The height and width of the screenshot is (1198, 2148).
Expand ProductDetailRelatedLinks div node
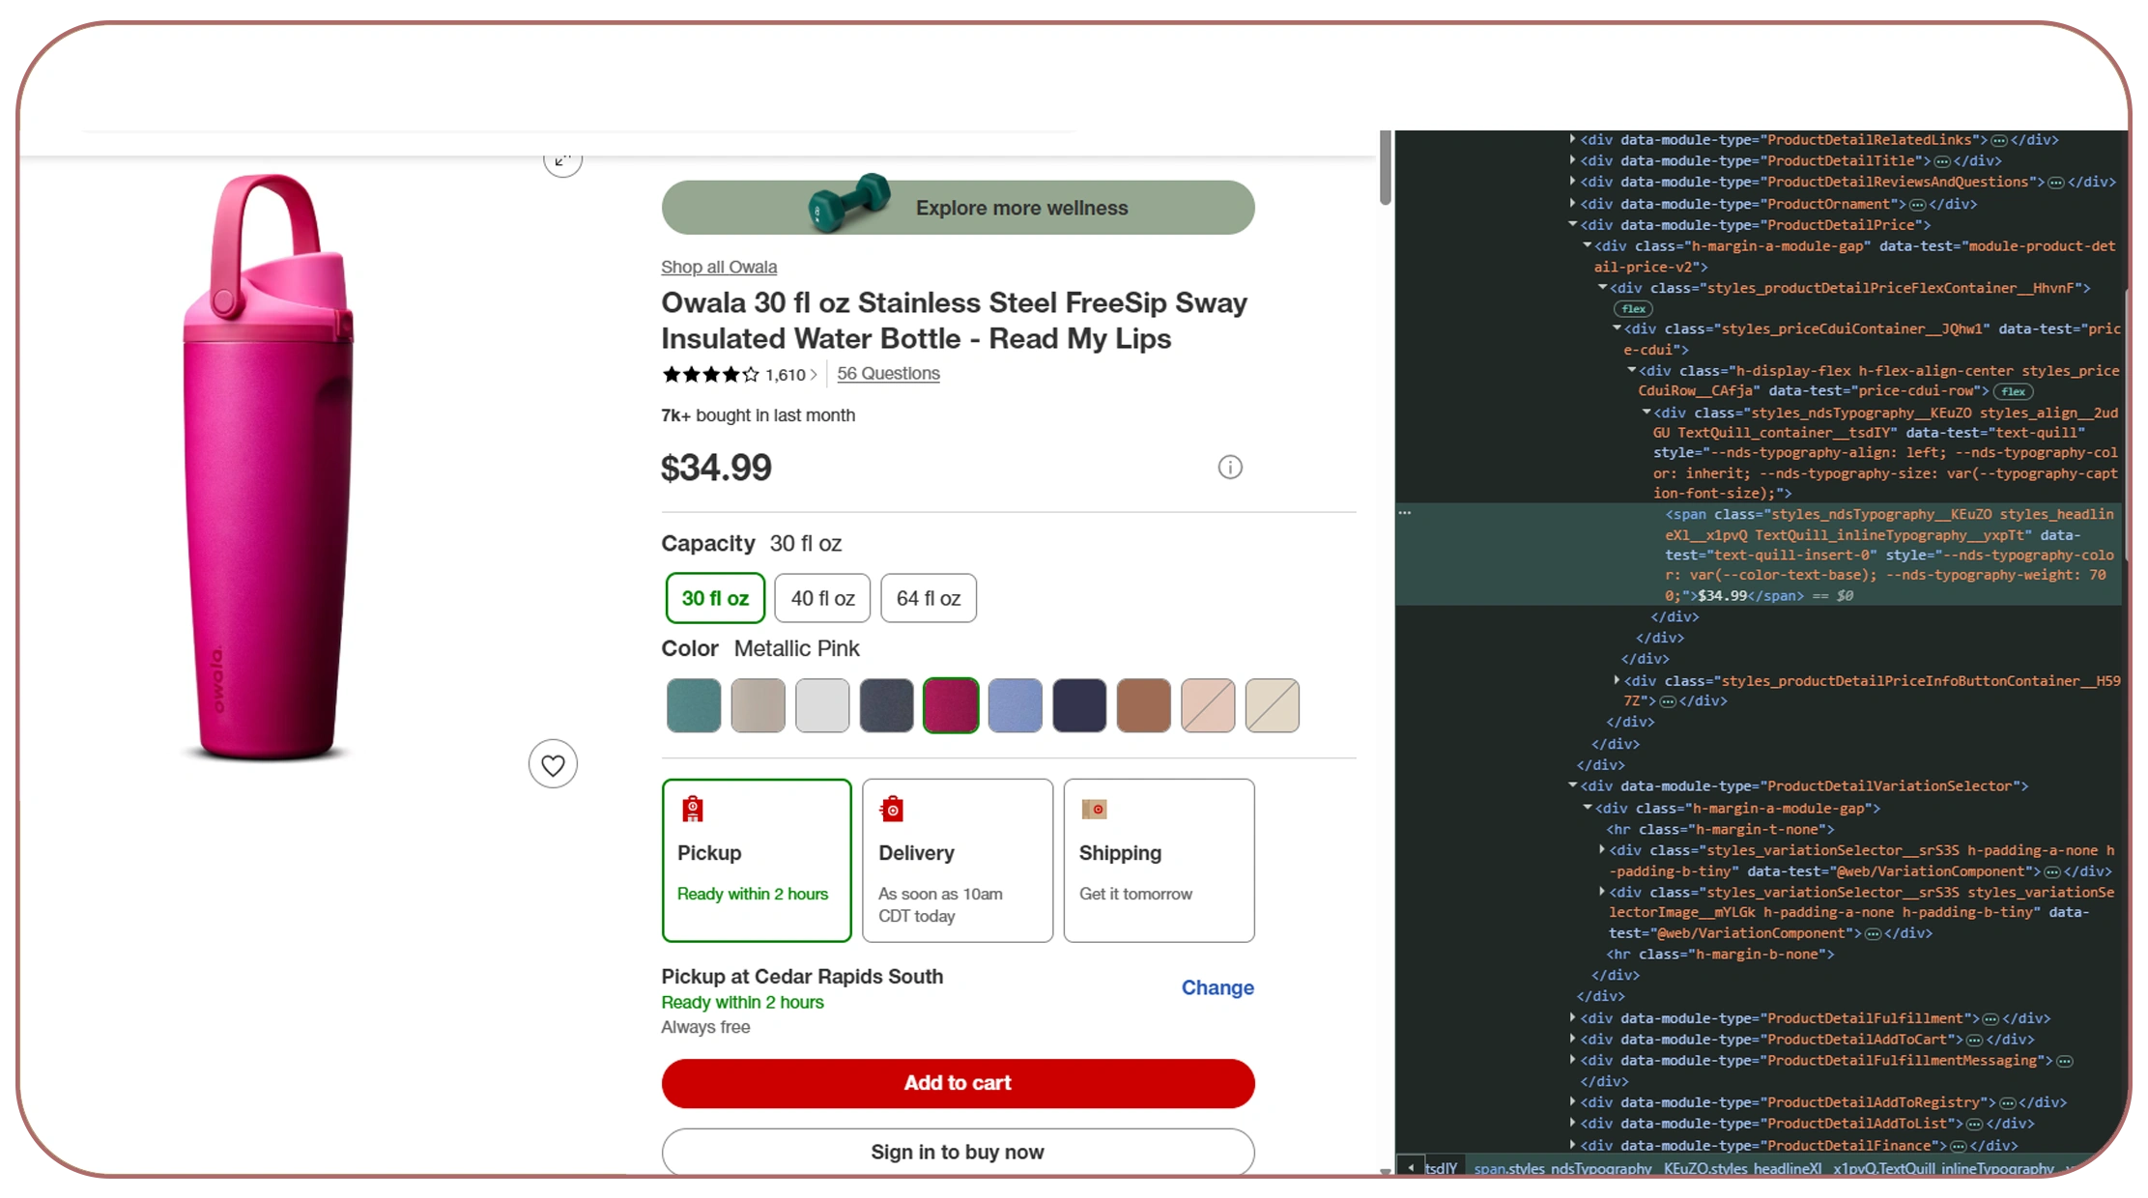(1573, 140)
